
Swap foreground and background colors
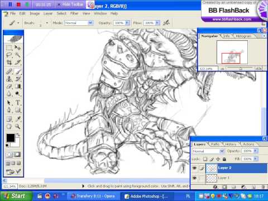tap(18, 135)
